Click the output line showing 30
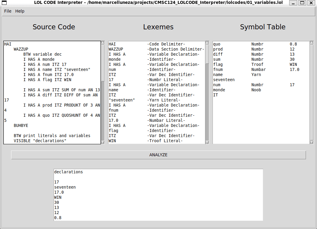Viewport: 317px width, 229px height. (x=57, y=203)
